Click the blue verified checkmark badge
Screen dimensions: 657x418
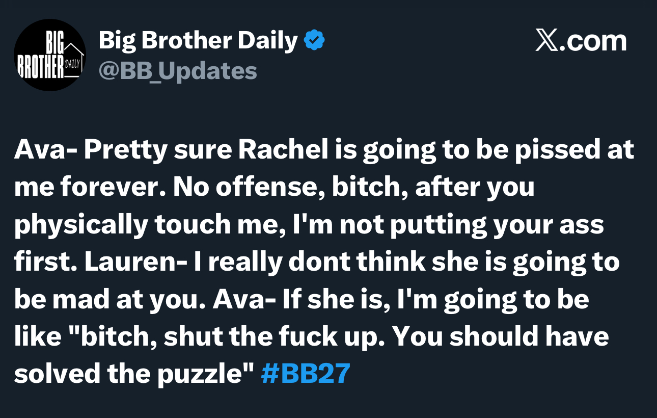315,40
